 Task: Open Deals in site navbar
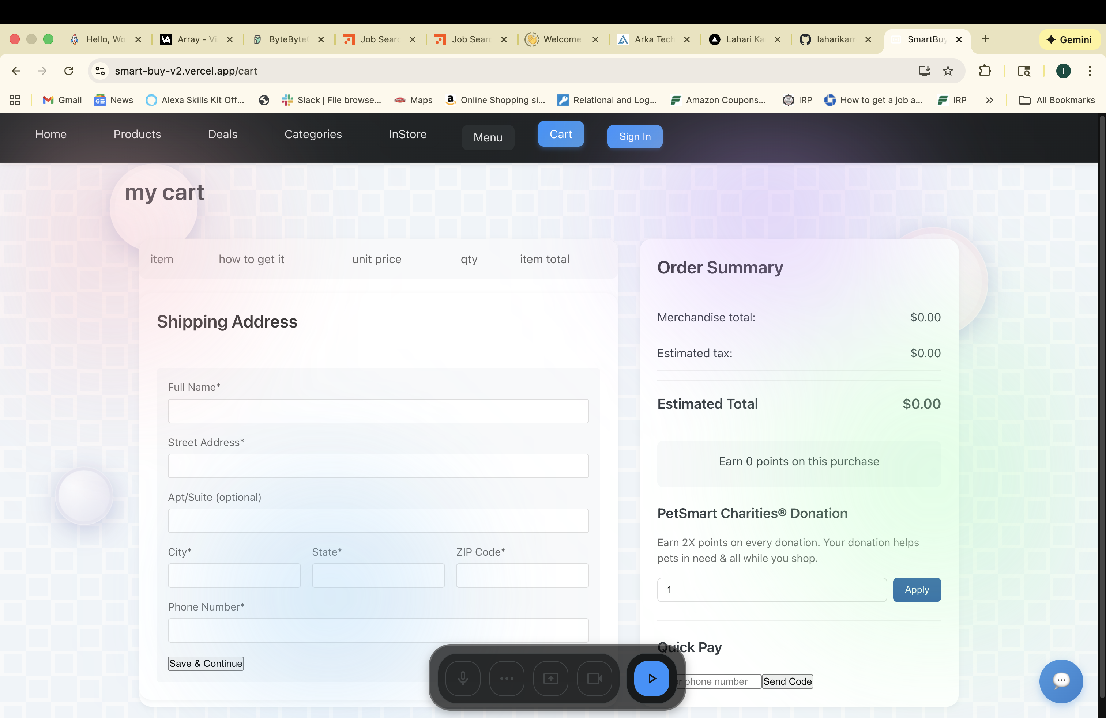point(223,134)
